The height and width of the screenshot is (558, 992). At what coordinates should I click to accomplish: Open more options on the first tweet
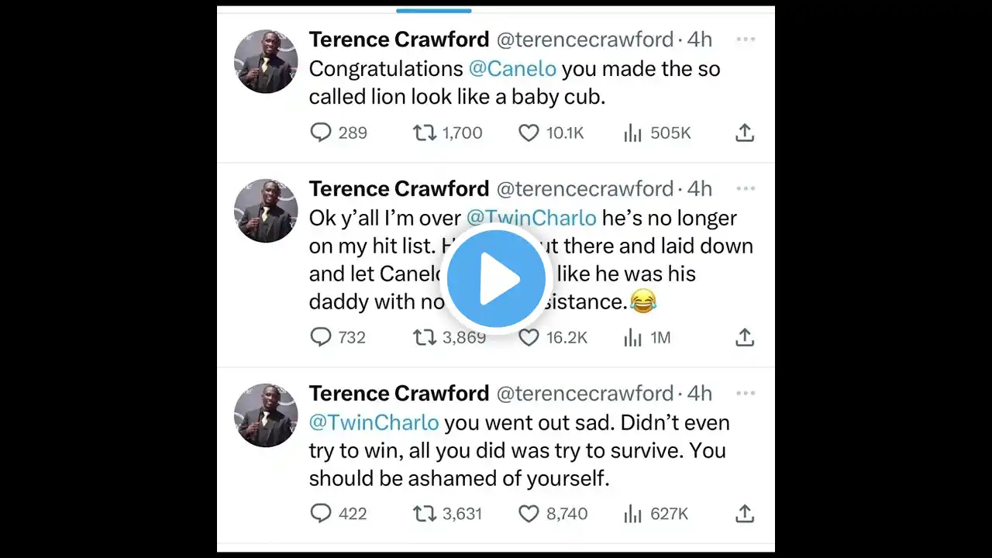coord(746,39)
